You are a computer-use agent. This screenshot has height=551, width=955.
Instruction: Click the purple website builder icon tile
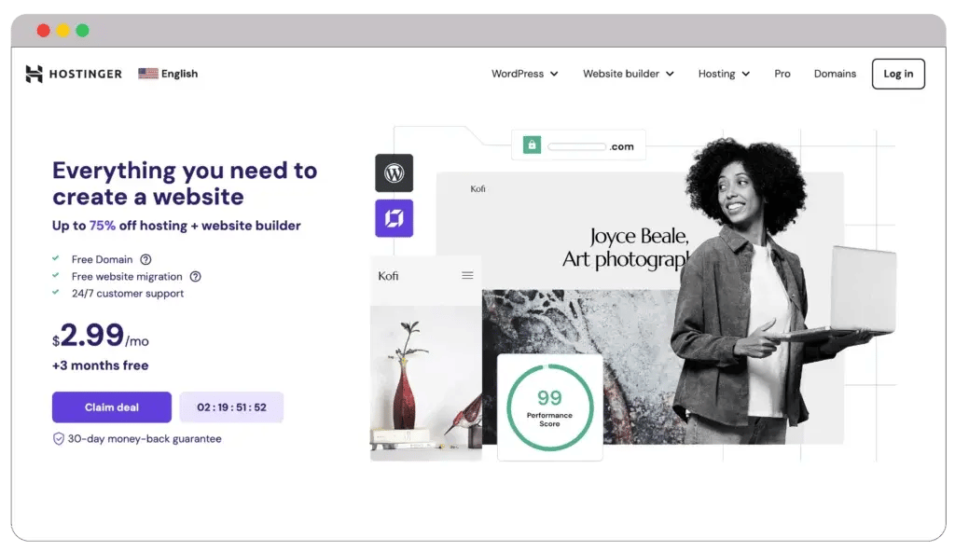tap(394, 218)
